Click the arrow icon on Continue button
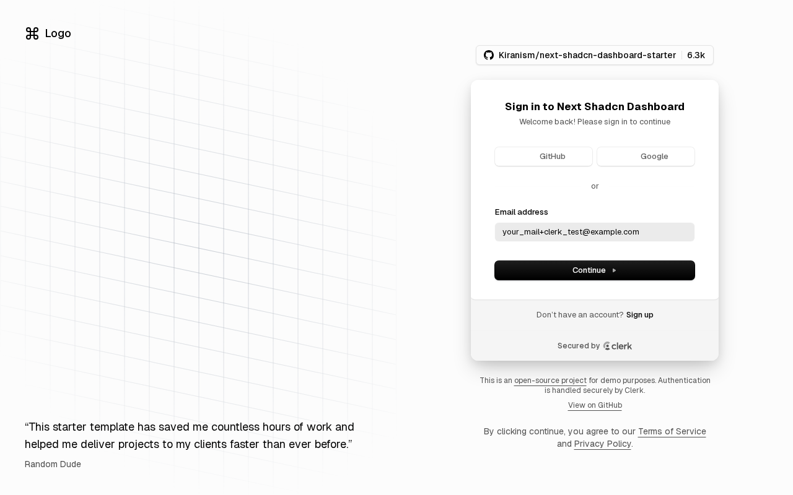Image resolution: width=793 pixels, height=495 pixels. pos(614,270)
